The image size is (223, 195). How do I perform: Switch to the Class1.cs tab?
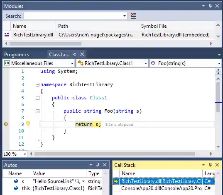(59, 55)
